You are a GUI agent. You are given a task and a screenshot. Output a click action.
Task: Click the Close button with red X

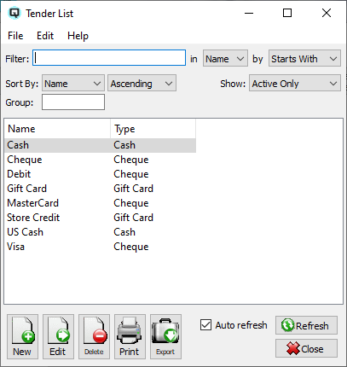click(x=306, y=348)
